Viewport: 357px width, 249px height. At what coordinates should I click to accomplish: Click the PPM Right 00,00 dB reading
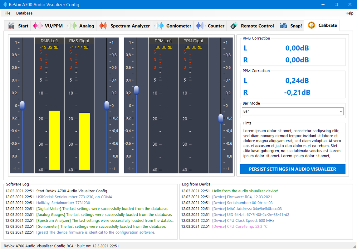194,47
